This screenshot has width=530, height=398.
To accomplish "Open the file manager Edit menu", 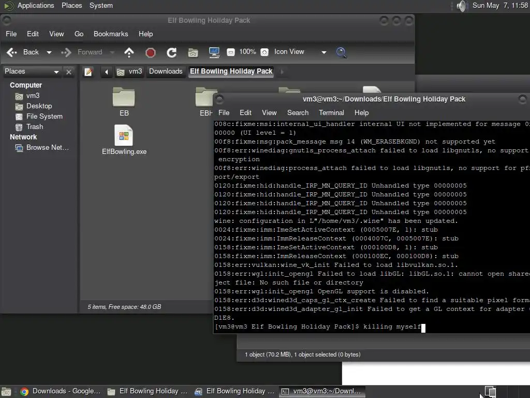I will tap(33, 34).
